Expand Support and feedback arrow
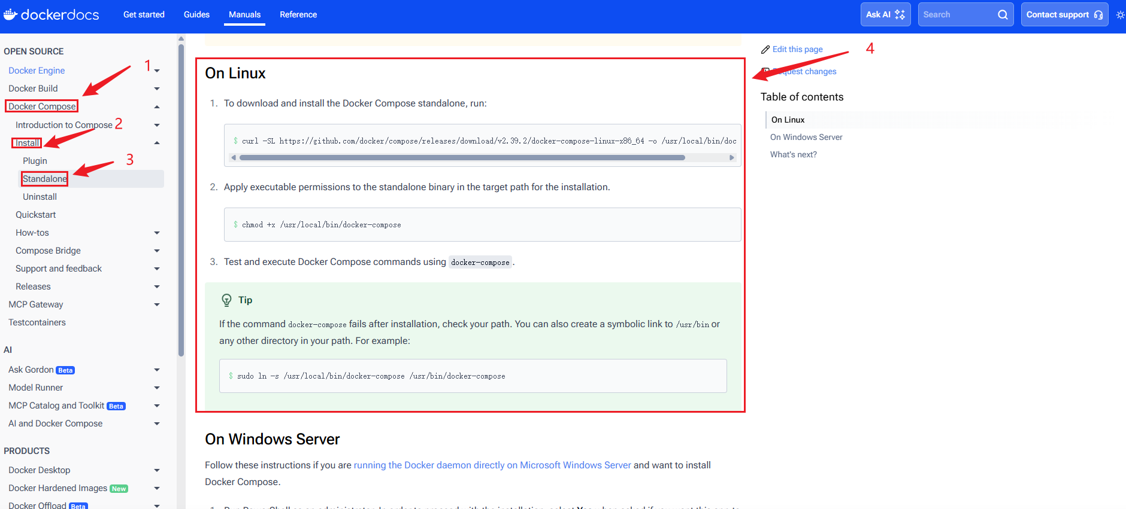Screen dimensions: 1126x509 pyautogui.click(x=157, y=269)
